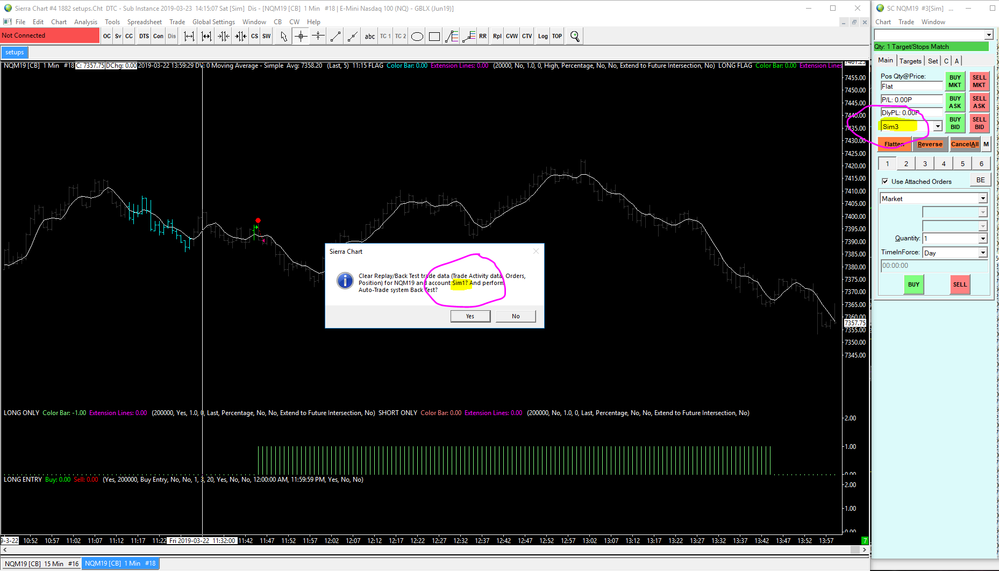The width and height of the screenshot is (999, 571).
Task: Click the SW toolbar button
Action: [x=267, y=36]
